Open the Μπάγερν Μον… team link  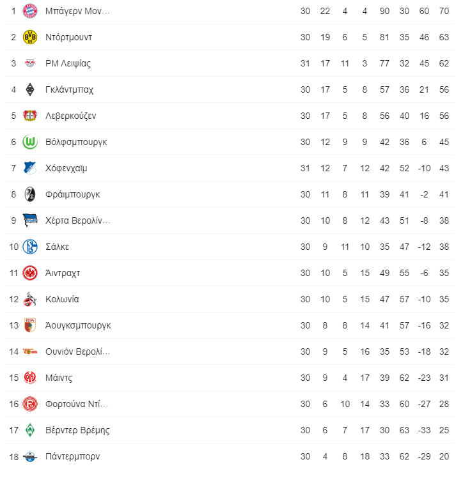point(77,11)
